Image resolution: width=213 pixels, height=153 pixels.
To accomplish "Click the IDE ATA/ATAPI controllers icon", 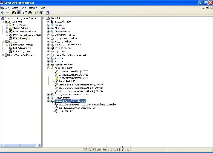I will [52, 45].
